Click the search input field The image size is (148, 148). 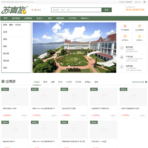tap(76, 10)
